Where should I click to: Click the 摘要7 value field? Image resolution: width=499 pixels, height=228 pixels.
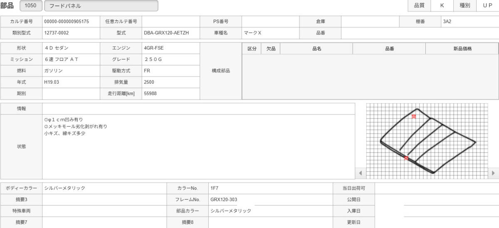point(104,222)
